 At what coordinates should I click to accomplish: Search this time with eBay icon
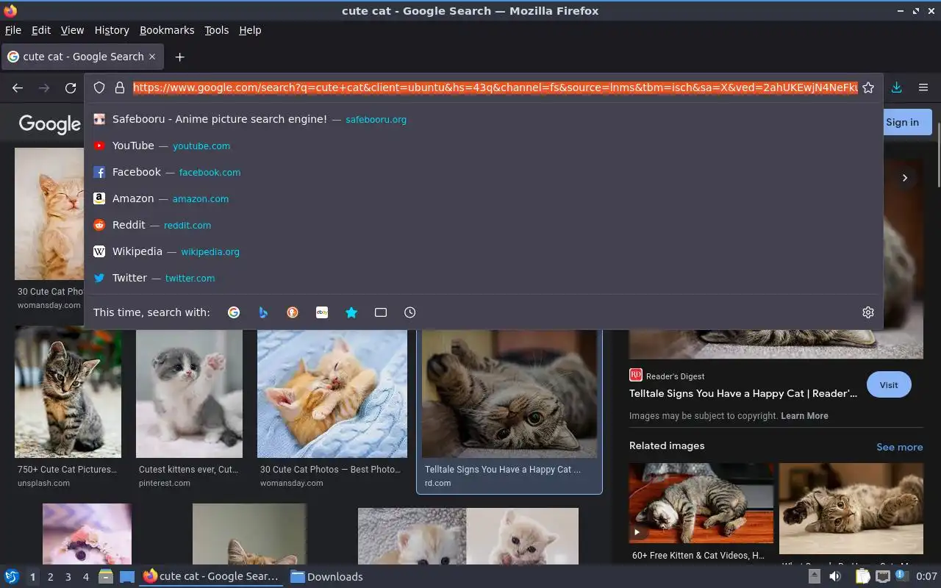pyautogui.click(x=322, y=312)
